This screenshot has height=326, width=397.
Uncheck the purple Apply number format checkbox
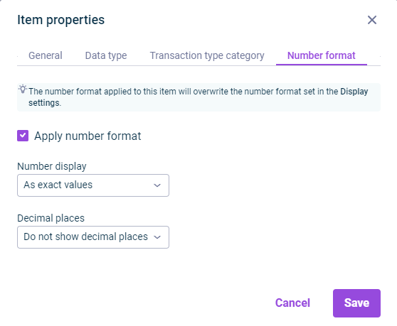point(23,136)
